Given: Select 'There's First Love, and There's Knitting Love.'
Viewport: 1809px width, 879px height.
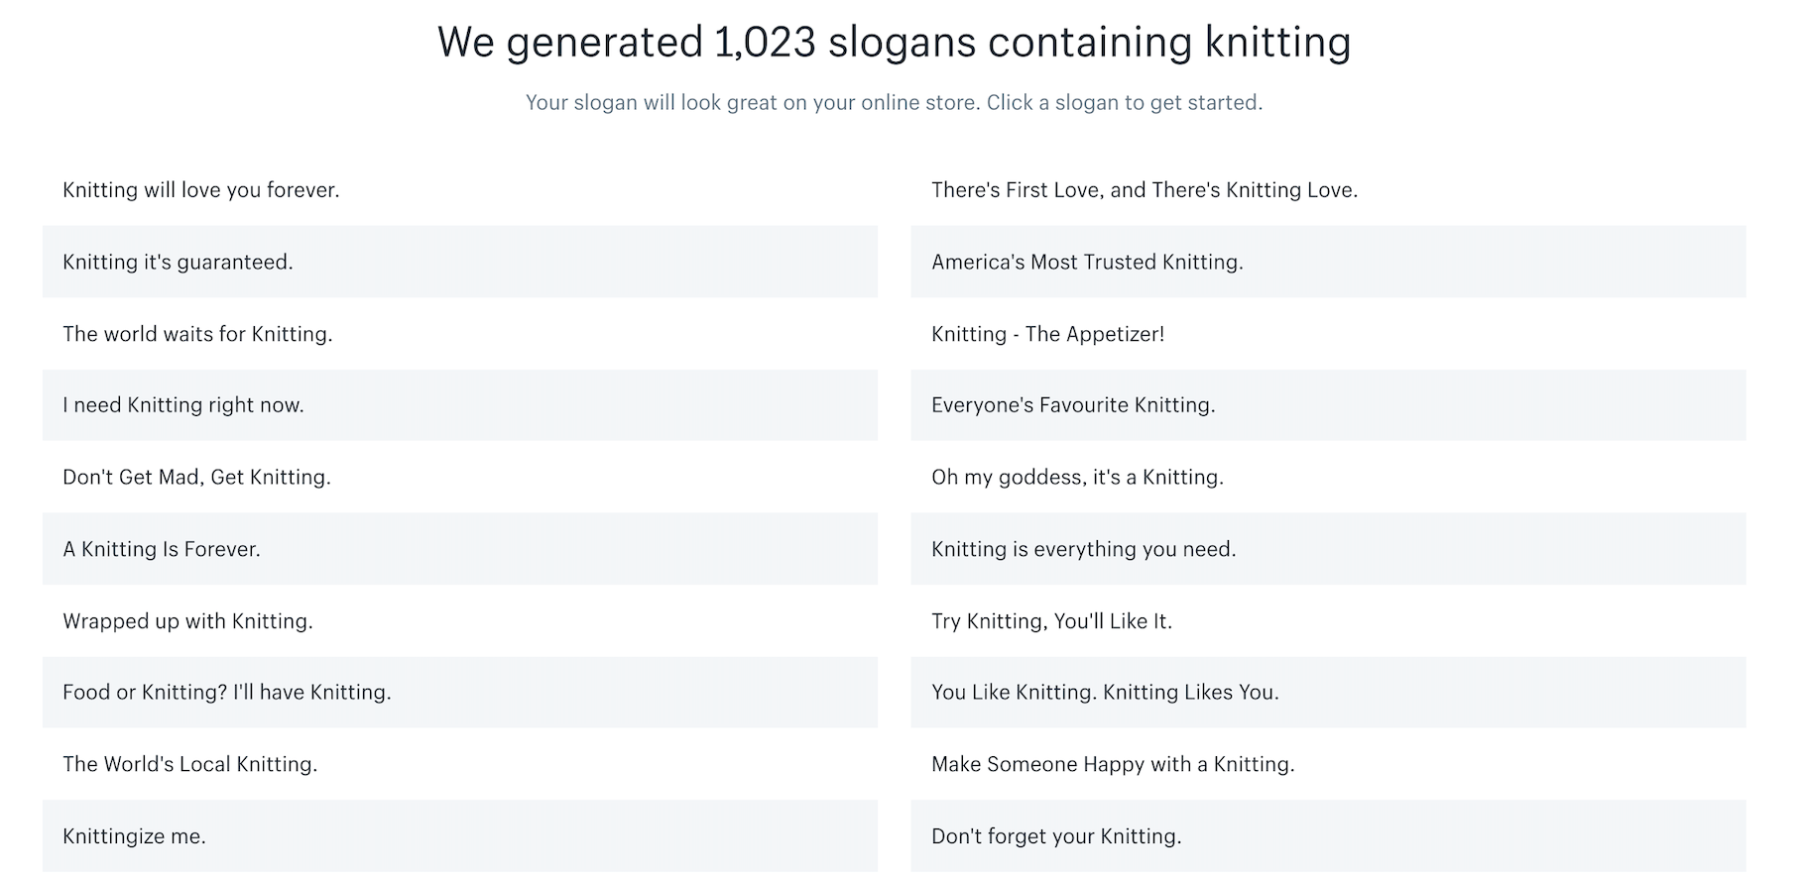Looking at the screenshot, I should (x=1145, y=190).
